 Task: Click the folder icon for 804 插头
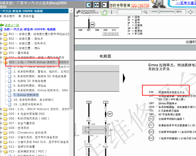click(x=5, y=48)
